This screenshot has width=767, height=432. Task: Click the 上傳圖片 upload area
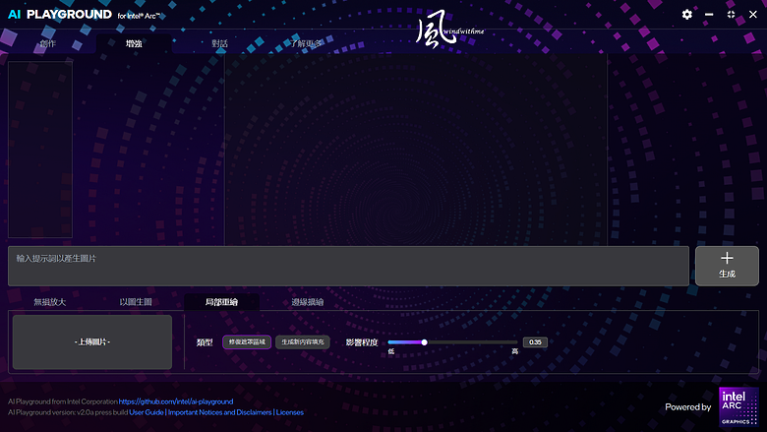coord(92,342)
